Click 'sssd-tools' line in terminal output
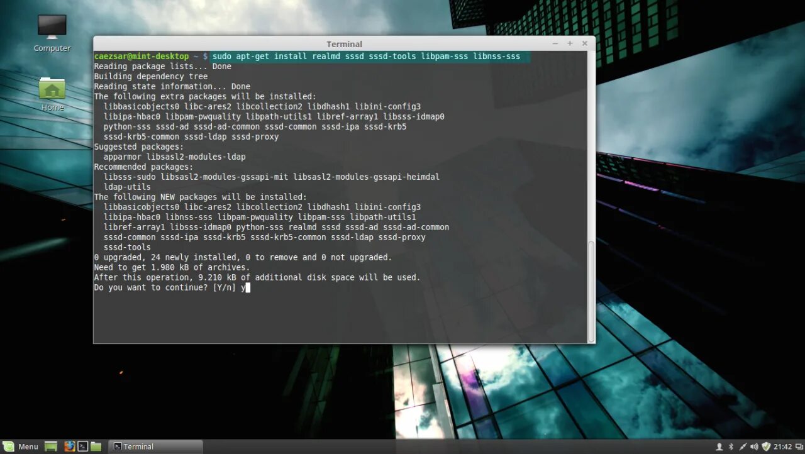Viewport: 805px width, 454px height. coord(127,247)
